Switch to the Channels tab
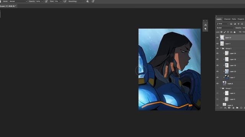Viewport: 245px width, 137px height. [x=227, y=19]
